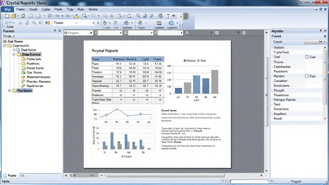Click the Juofiease stacked layers icon

126,23
